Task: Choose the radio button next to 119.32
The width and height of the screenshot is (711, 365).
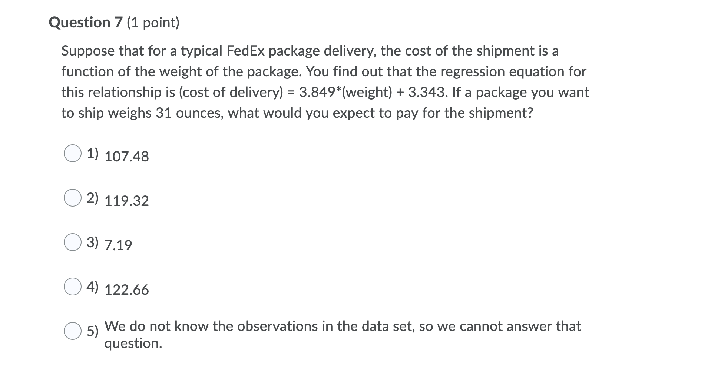Action: (x=73, y=198)
